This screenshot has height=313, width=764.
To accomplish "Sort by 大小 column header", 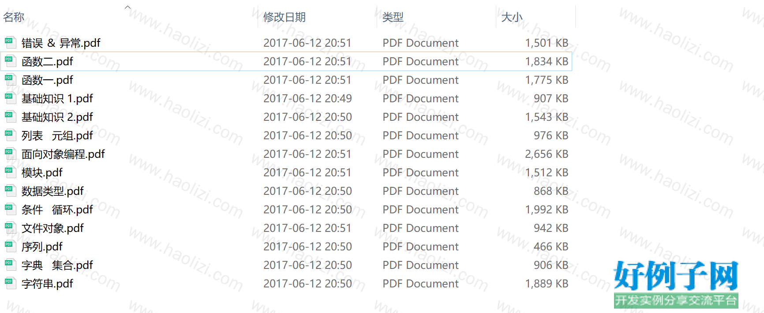I will click(x=512, y=17).
